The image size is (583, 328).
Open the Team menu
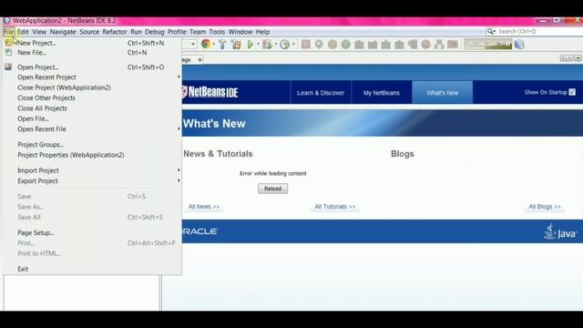click(198, 32)
